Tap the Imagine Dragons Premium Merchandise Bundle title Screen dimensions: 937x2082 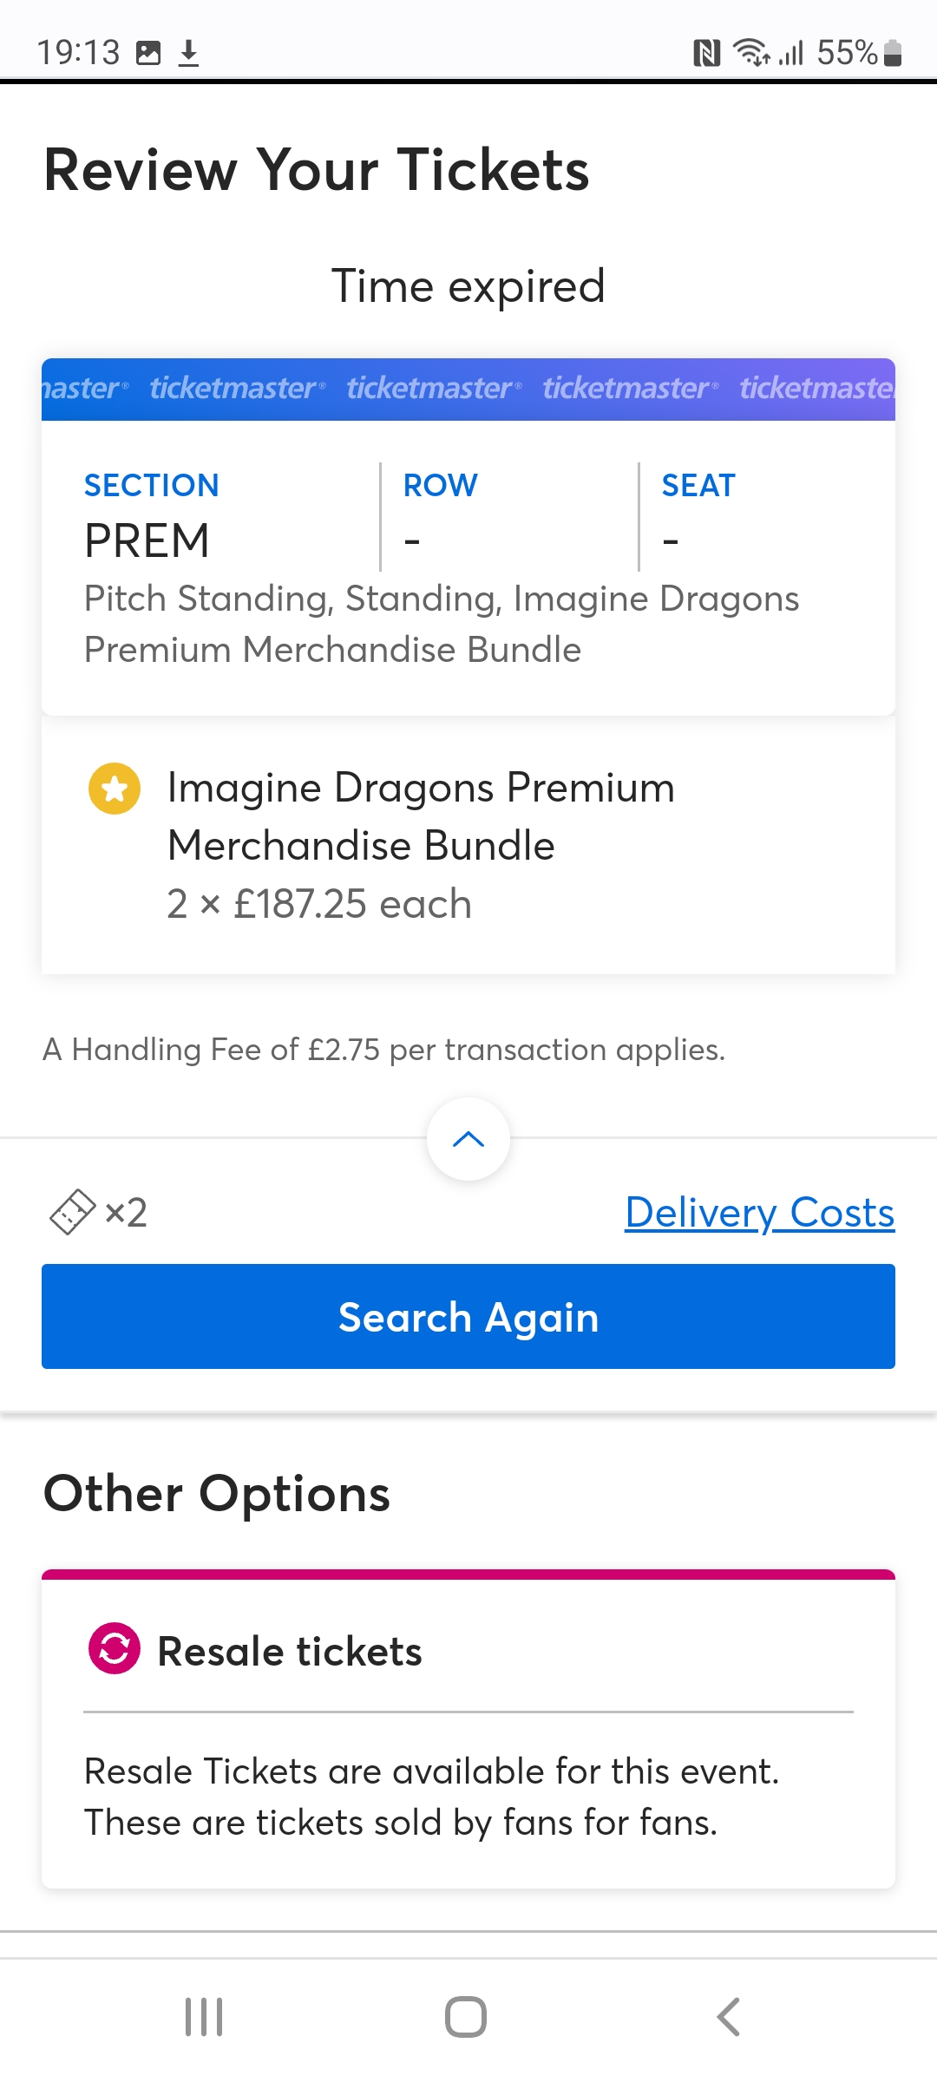(421, 816)
